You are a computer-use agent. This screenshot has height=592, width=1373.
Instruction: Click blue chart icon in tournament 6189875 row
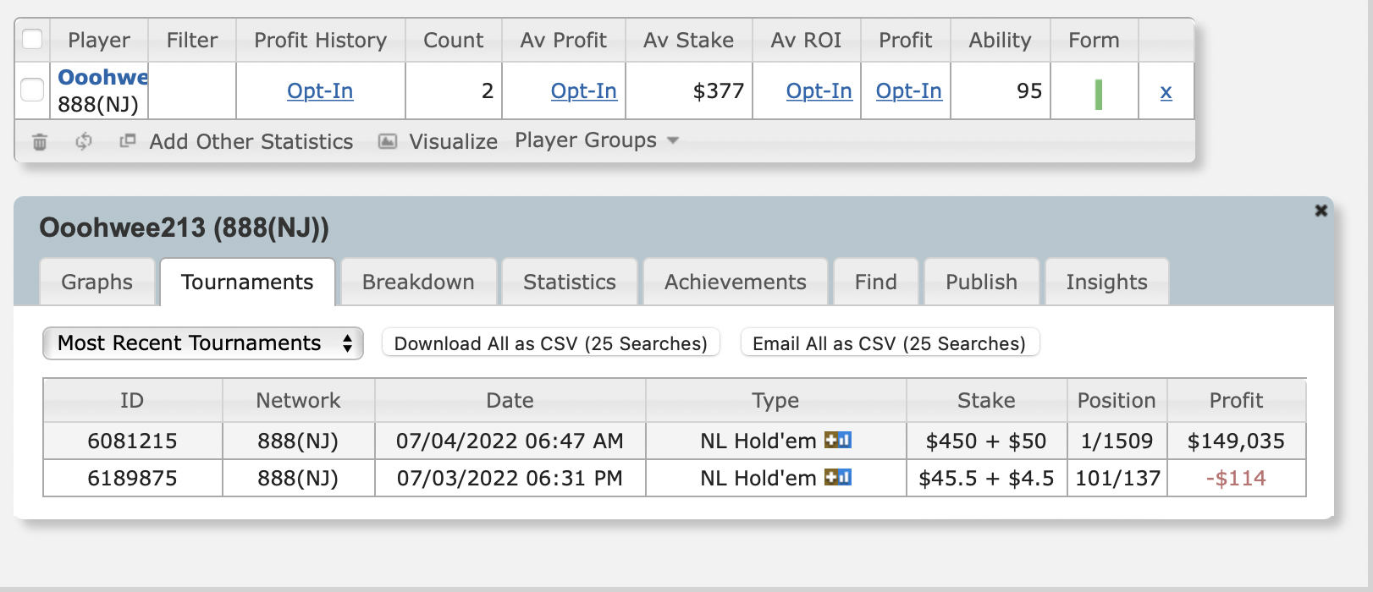[x=845, y=477]
